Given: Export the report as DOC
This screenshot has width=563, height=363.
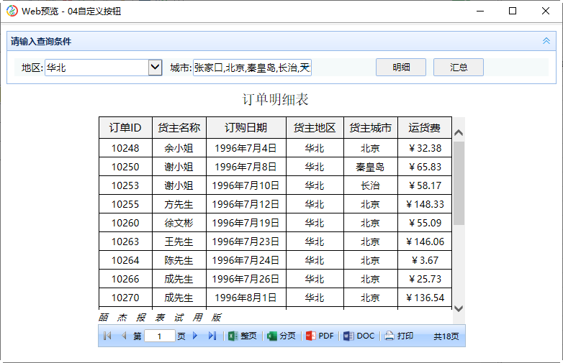Looking at the screenshot, I should click(359, 336).
